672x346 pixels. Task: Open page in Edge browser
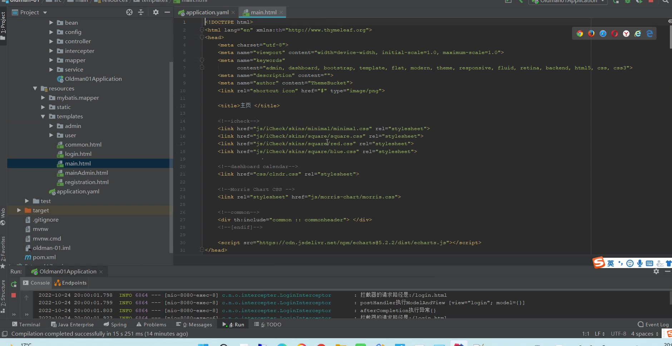click(x=649, y=34)
